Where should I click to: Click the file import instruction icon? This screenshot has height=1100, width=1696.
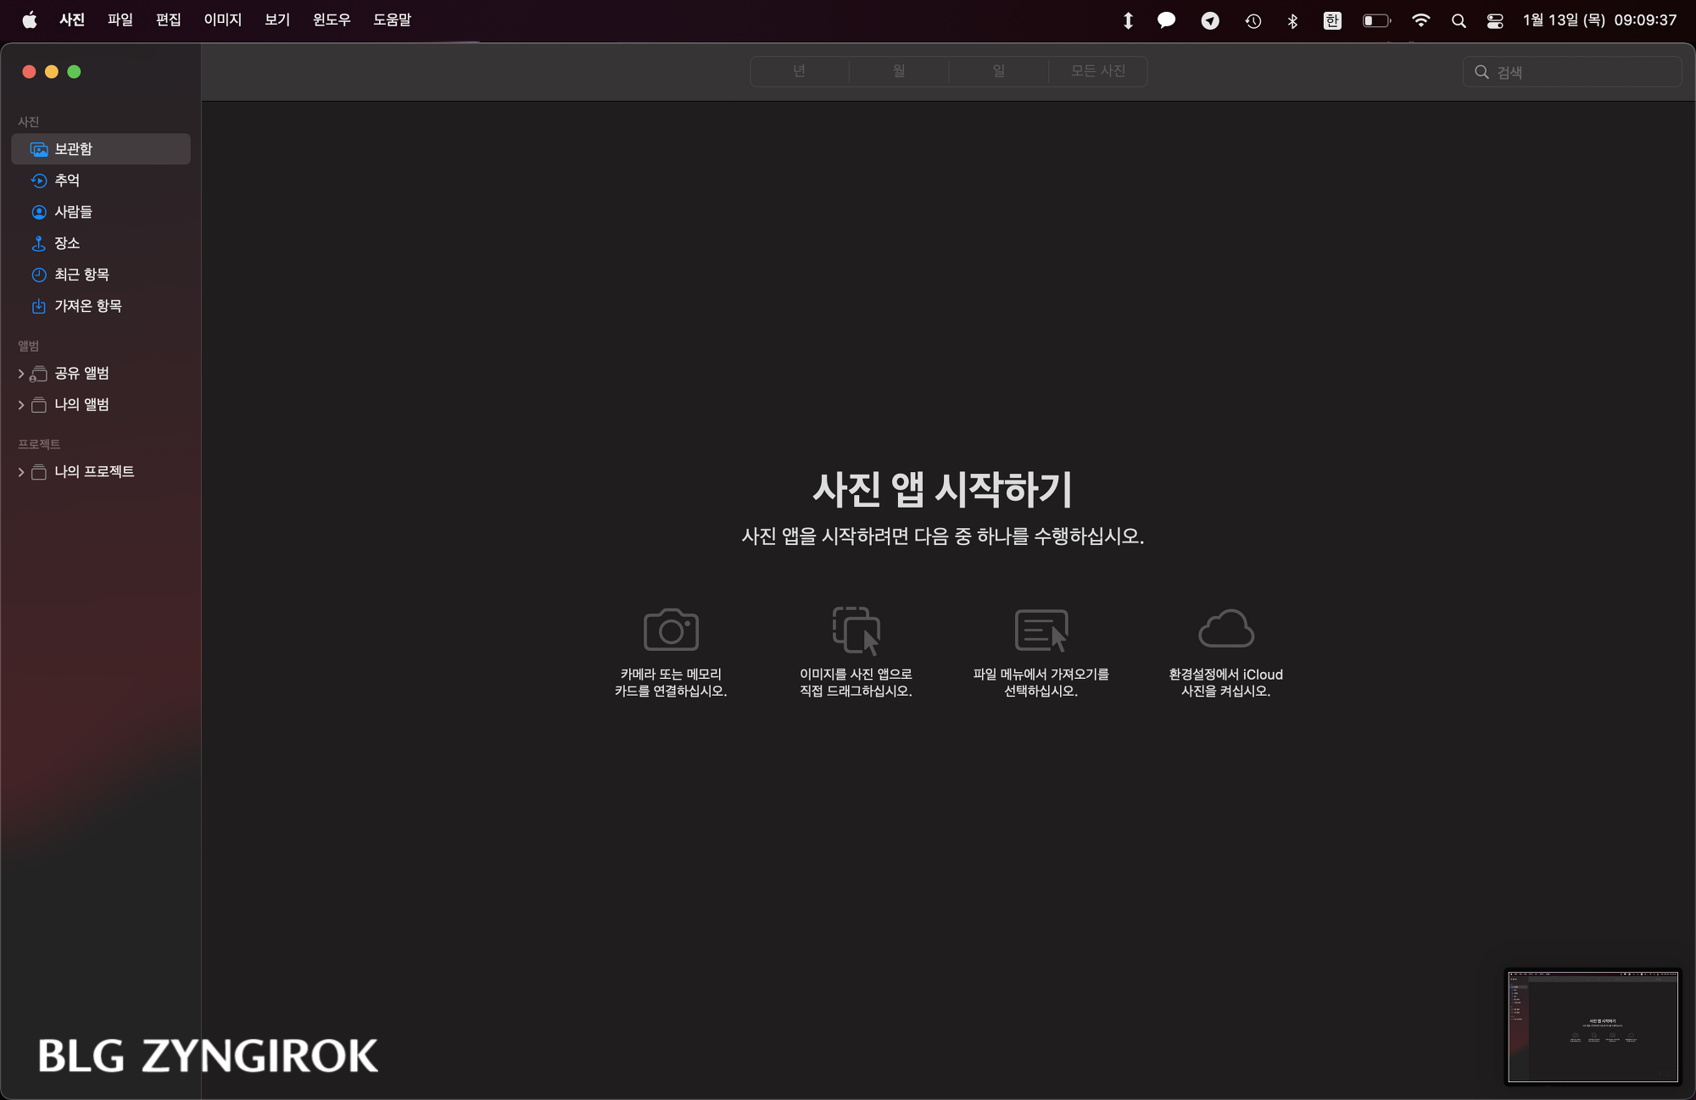point(1040,629)
